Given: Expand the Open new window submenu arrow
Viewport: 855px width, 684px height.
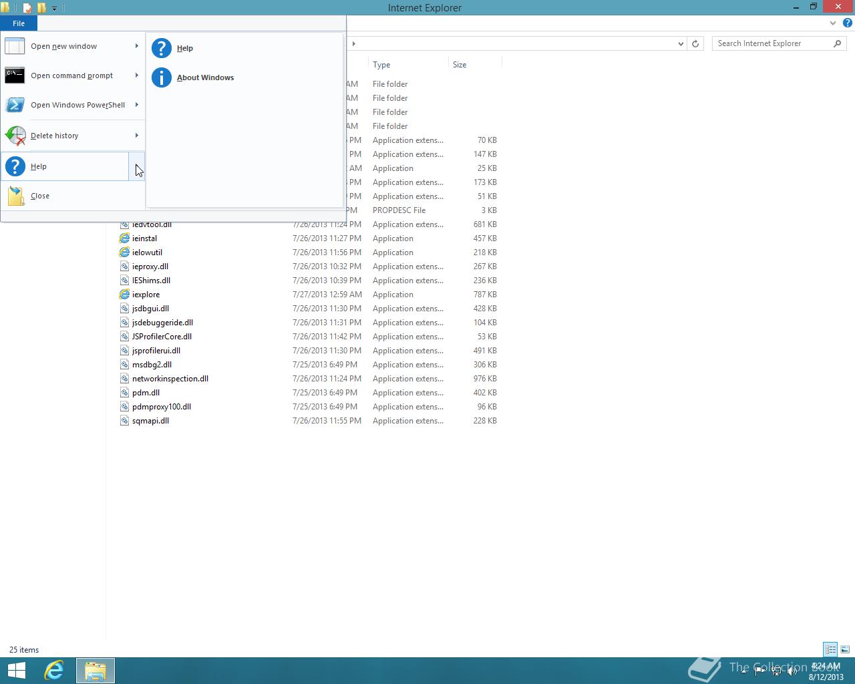Looking at the screenshot, I should click(x=136, y=46).
